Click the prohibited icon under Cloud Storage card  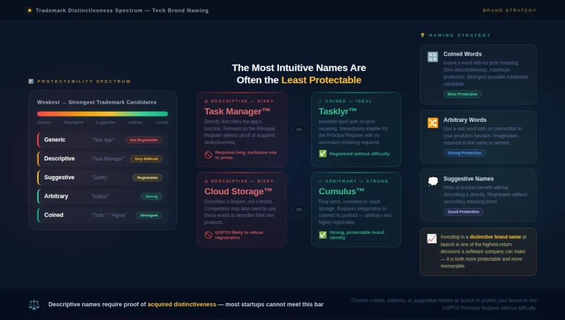tap(208, 235)
